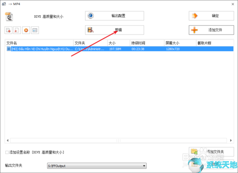The width and height of the screenshot is (238, 173).
Task: Confirm with the 确定 button
Action: tap(211, 16)
